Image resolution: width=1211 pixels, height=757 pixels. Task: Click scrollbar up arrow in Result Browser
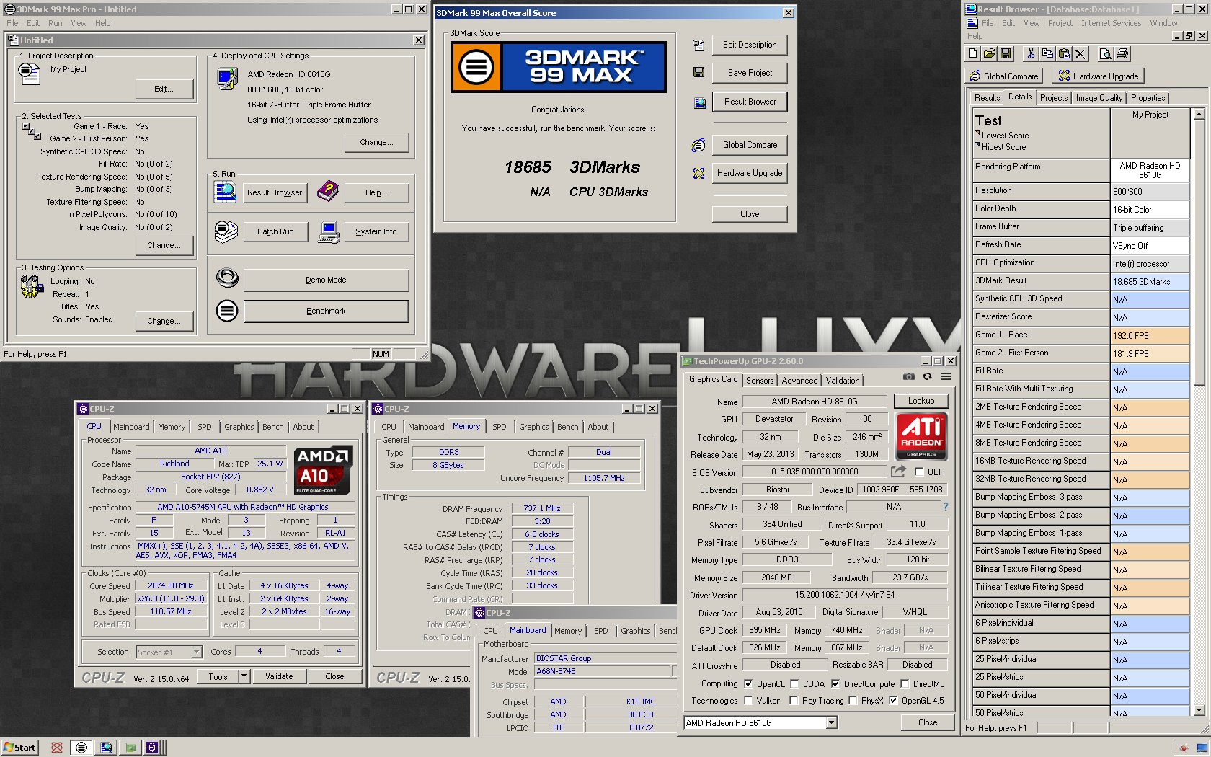[x=1199, y=114]
